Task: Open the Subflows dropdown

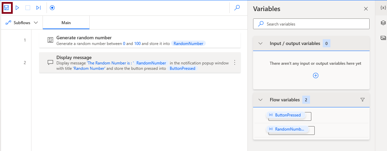Action: (x=22, y=23)
